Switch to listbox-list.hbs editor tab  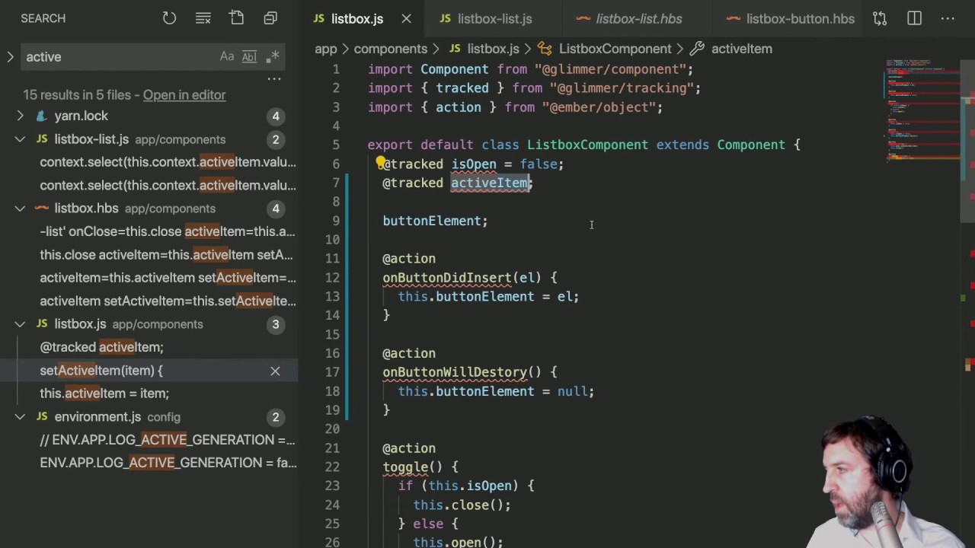639,18
